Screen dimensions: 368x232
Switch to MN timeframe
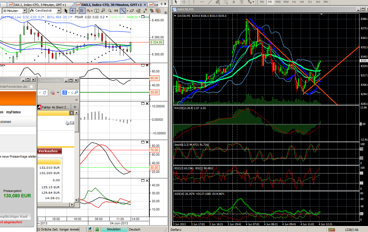326,2
